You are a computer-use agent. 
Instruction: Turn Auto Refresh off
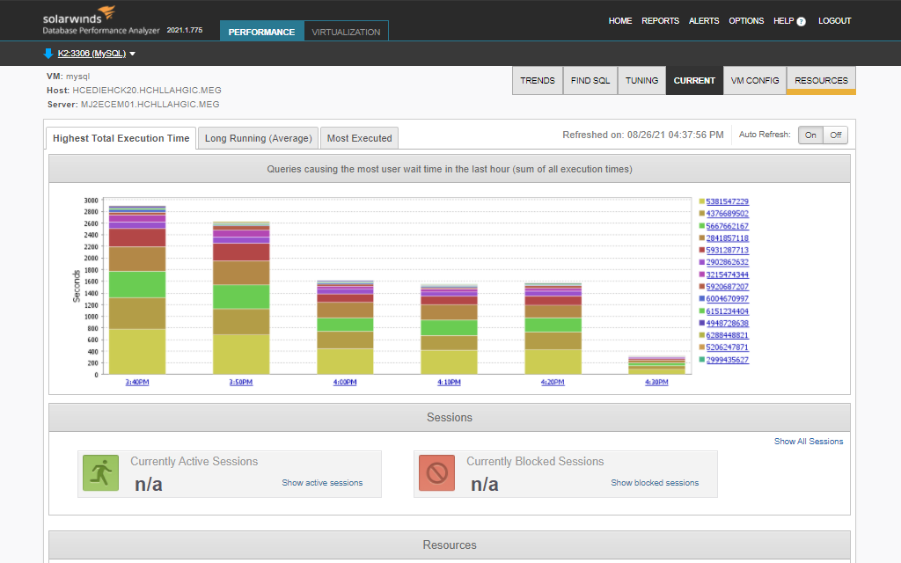835,135
